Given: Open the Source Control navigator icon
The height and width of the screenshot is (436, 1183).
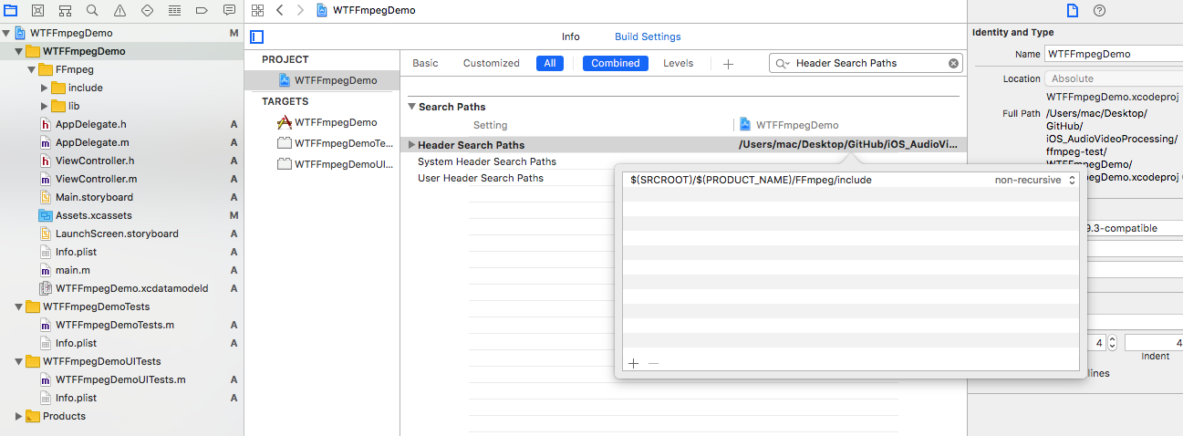Looking at the screenshot, I should pos(37,11).
